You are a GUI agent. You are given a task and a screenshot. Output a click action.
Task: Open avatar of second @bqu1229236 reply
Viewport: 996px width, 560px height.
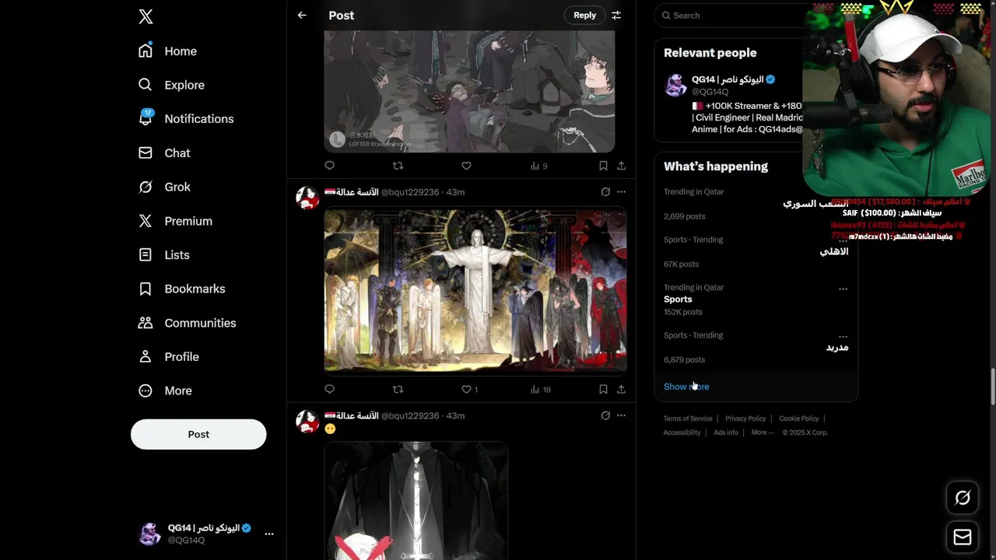[307, 422]
